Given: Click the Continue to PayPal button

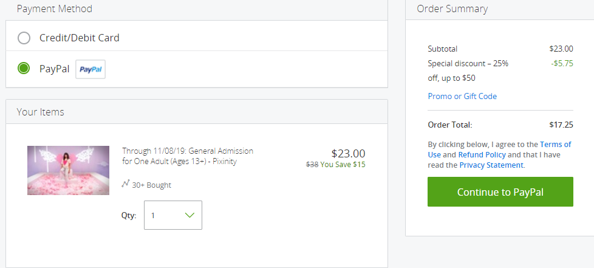Looking at the screenshot, I should pyautogui.click(x=500, y=192).
